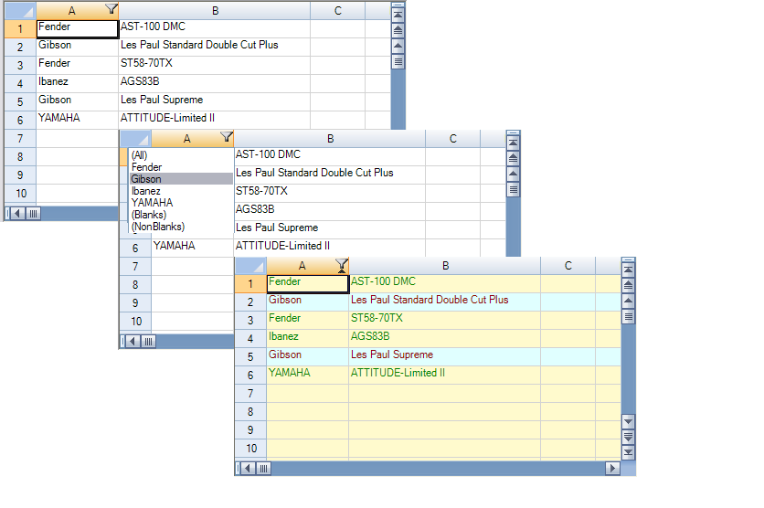Select column C header in middle sheet
This screenshot has height=508, width=764.
click(x=452, y=139)
